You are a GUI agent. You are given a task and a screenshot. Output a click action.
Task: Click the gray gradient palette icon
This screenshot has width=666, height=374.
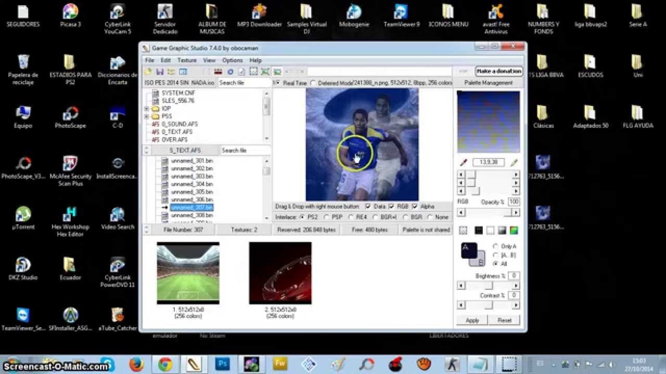pyautogui.click(x=502, y=230)
